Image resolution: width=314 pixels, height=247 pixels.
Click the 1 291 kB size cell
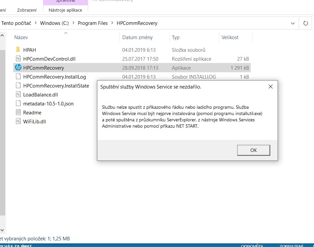[x=240, y=68]
